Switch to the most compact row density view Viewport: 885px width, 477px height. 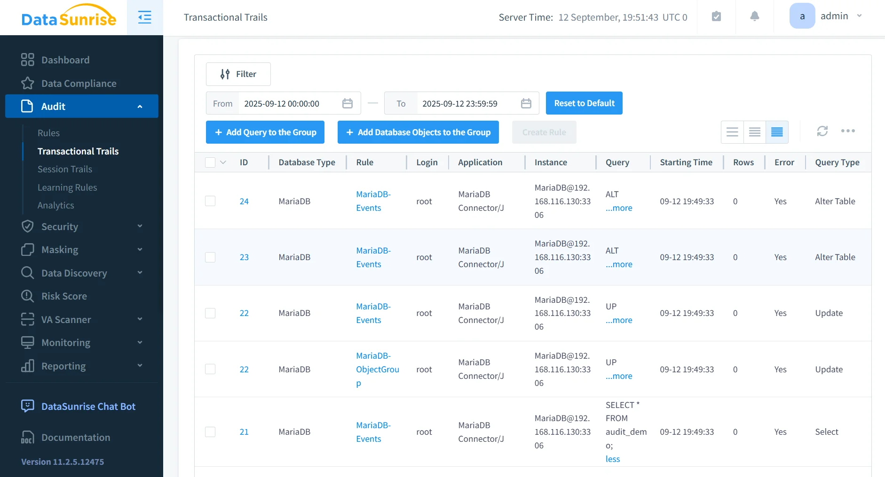777,132
